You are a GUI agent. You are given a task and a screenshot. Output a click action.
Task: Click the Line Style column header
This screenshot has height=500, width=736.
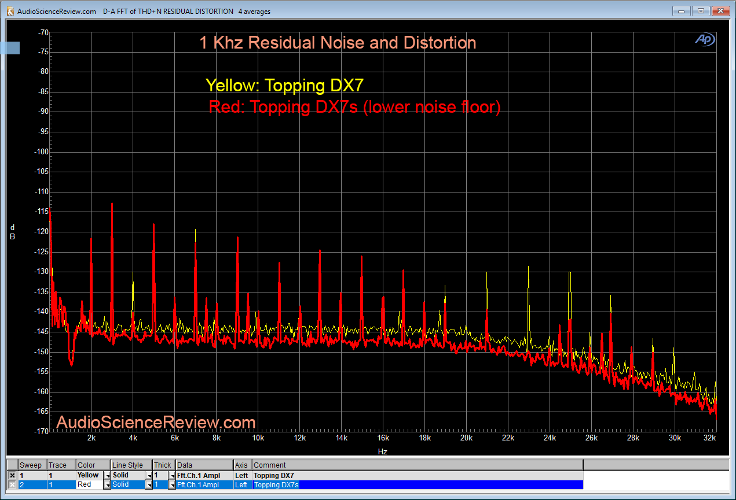coord(131,465)
